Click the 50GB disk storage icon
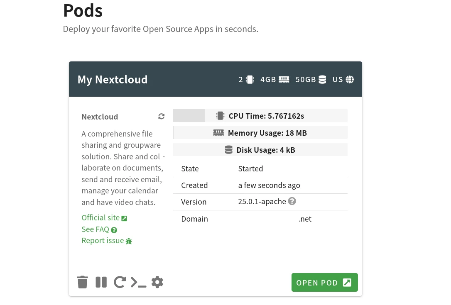 tap(322, 80)
